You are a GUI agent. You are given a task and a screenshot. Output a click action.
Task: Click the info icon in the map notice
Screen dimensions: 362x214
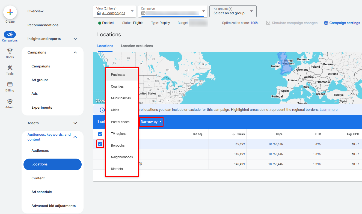(102, 110)
